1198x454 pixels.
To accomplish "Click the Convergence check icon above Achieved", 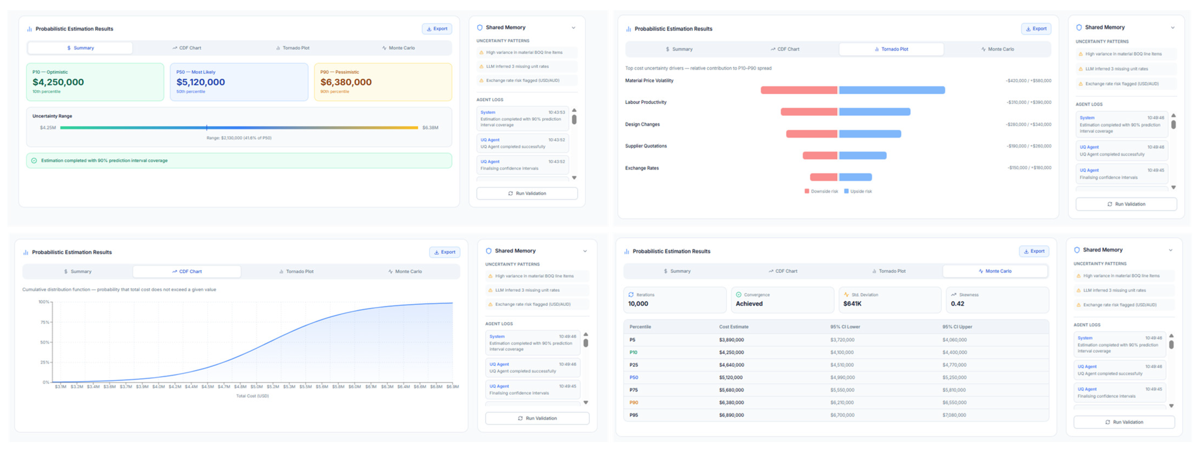I will click(739, 295).
